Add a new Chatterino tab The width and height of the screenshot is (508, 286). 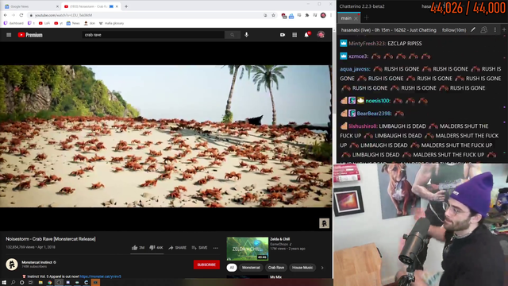(367, 17)
